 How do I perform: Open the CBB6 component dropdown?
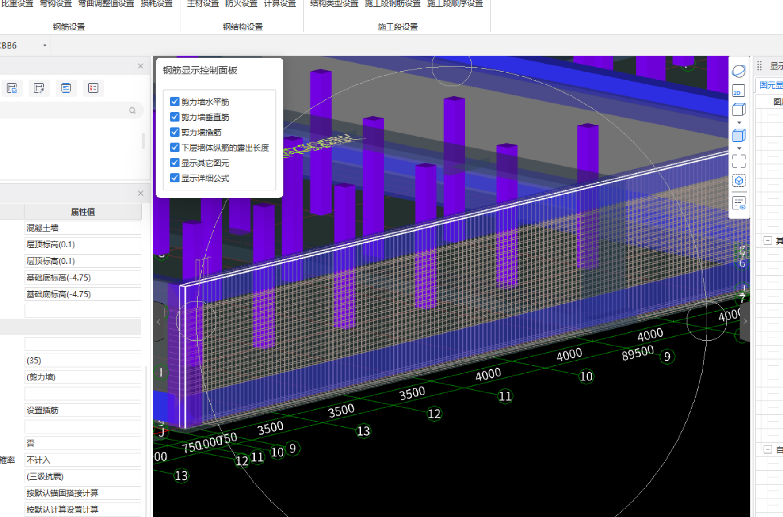point(45,46)
